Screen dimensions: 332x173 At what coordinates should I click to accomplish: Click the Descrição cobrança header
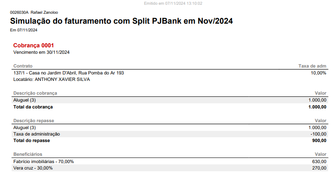point(35,93)
